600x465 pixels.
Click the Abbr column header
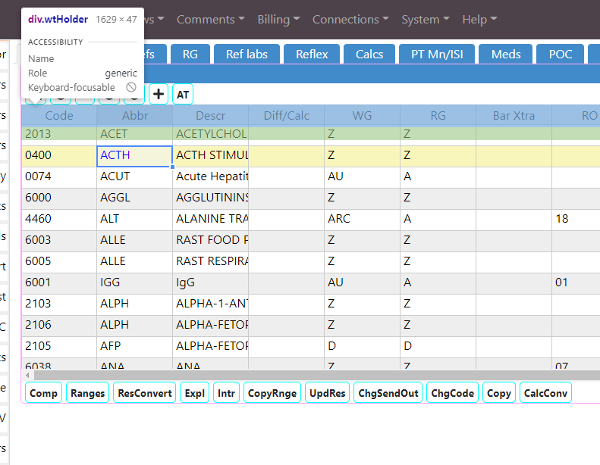tap(135, 115)
